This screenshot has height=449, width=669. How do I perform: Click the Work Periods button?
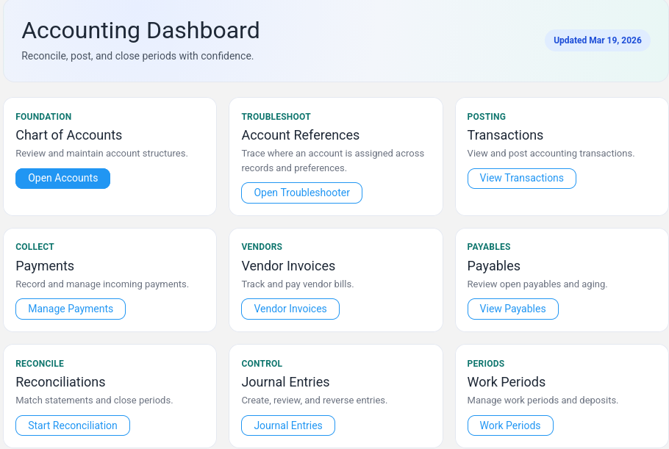(x=510, y=425)
